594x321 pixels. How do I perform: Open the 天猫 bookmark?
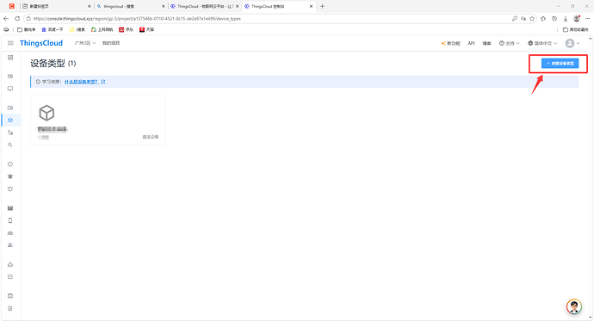click(x=146, y=29)
